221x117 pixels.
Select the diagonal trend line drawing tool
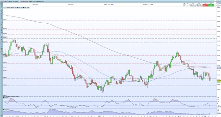pos(2,13)
